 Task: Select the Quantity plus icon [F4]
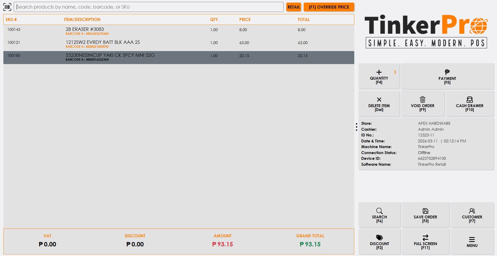tap(379, 72)
